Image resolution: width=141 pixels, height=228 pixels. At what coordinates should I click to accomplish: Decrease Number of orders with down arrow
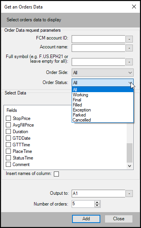click(97, 206)
